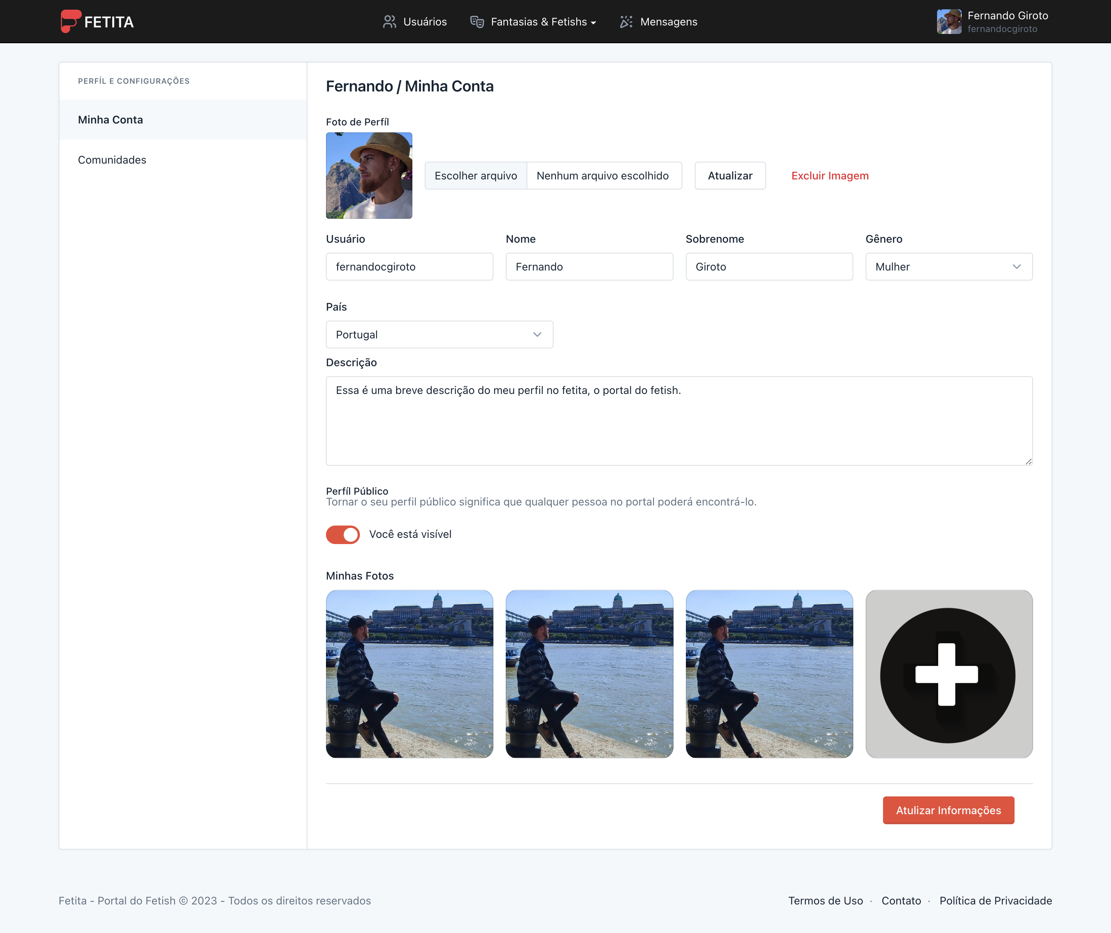
Task: Click the Fetita logo icon
Action: tap(70, 21)
